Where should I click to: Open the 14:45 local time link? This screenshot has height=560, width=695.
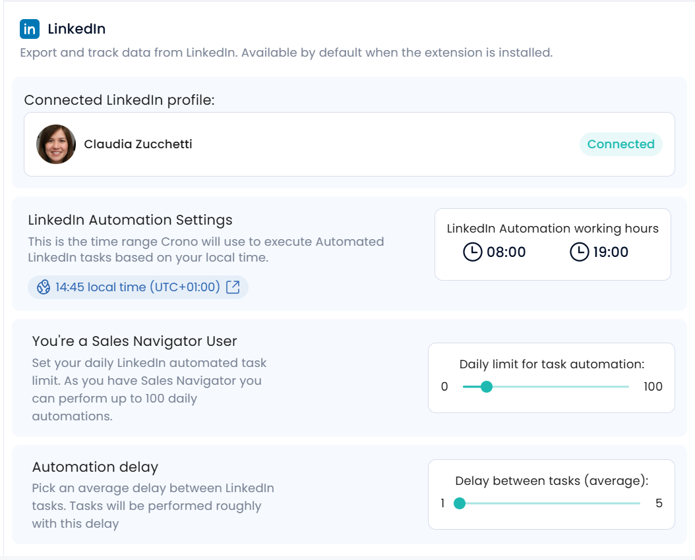(137, 287)
